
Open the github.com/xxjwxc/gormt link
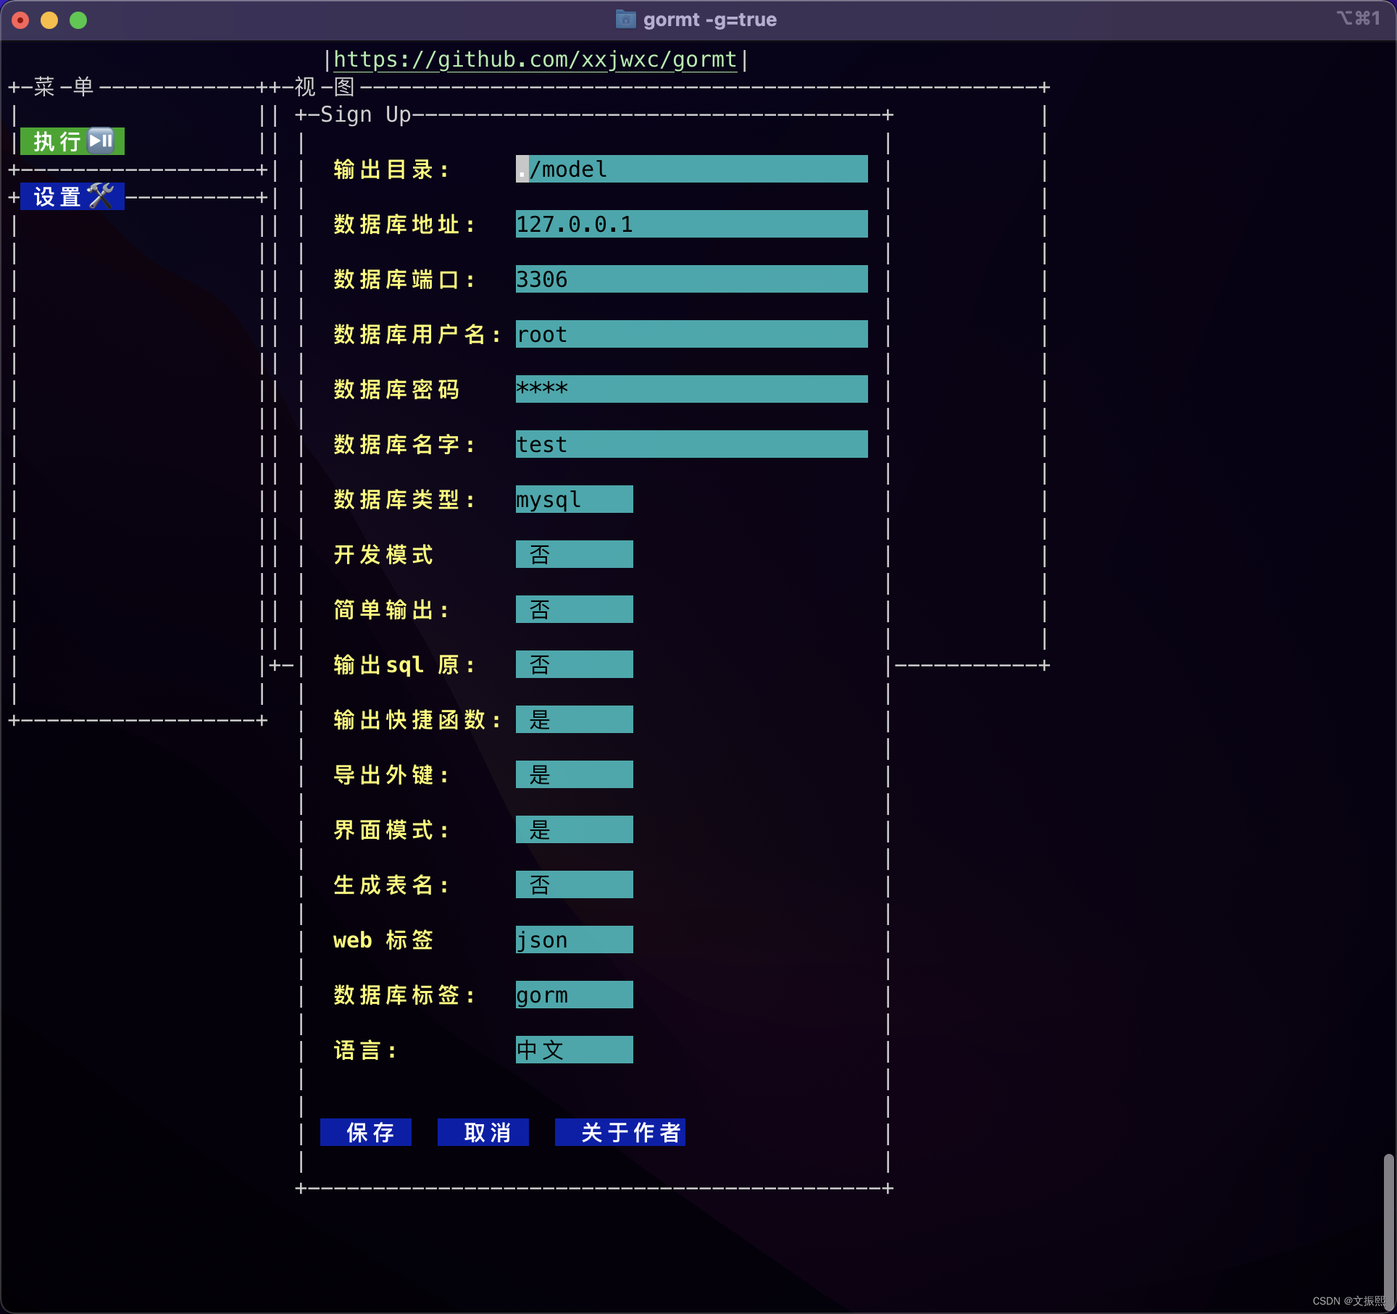pyautogui.click(x=535, y=59)
